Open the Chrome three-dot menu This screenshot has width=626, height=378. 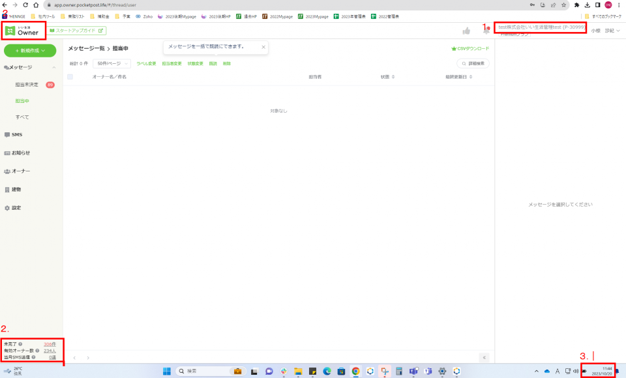[x=619, y=5]
